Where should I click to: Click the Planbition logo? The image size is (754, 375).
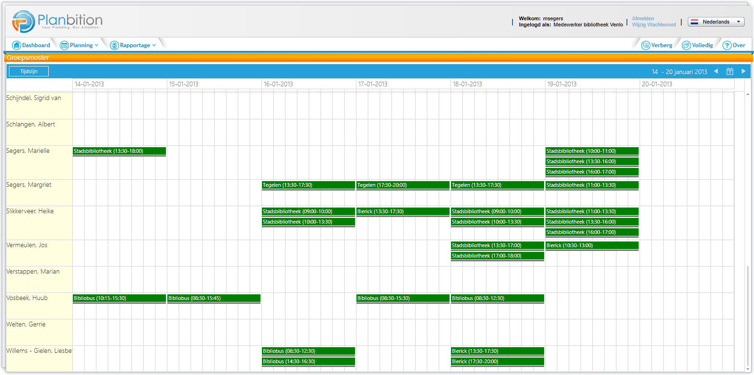tap(57, 21)
